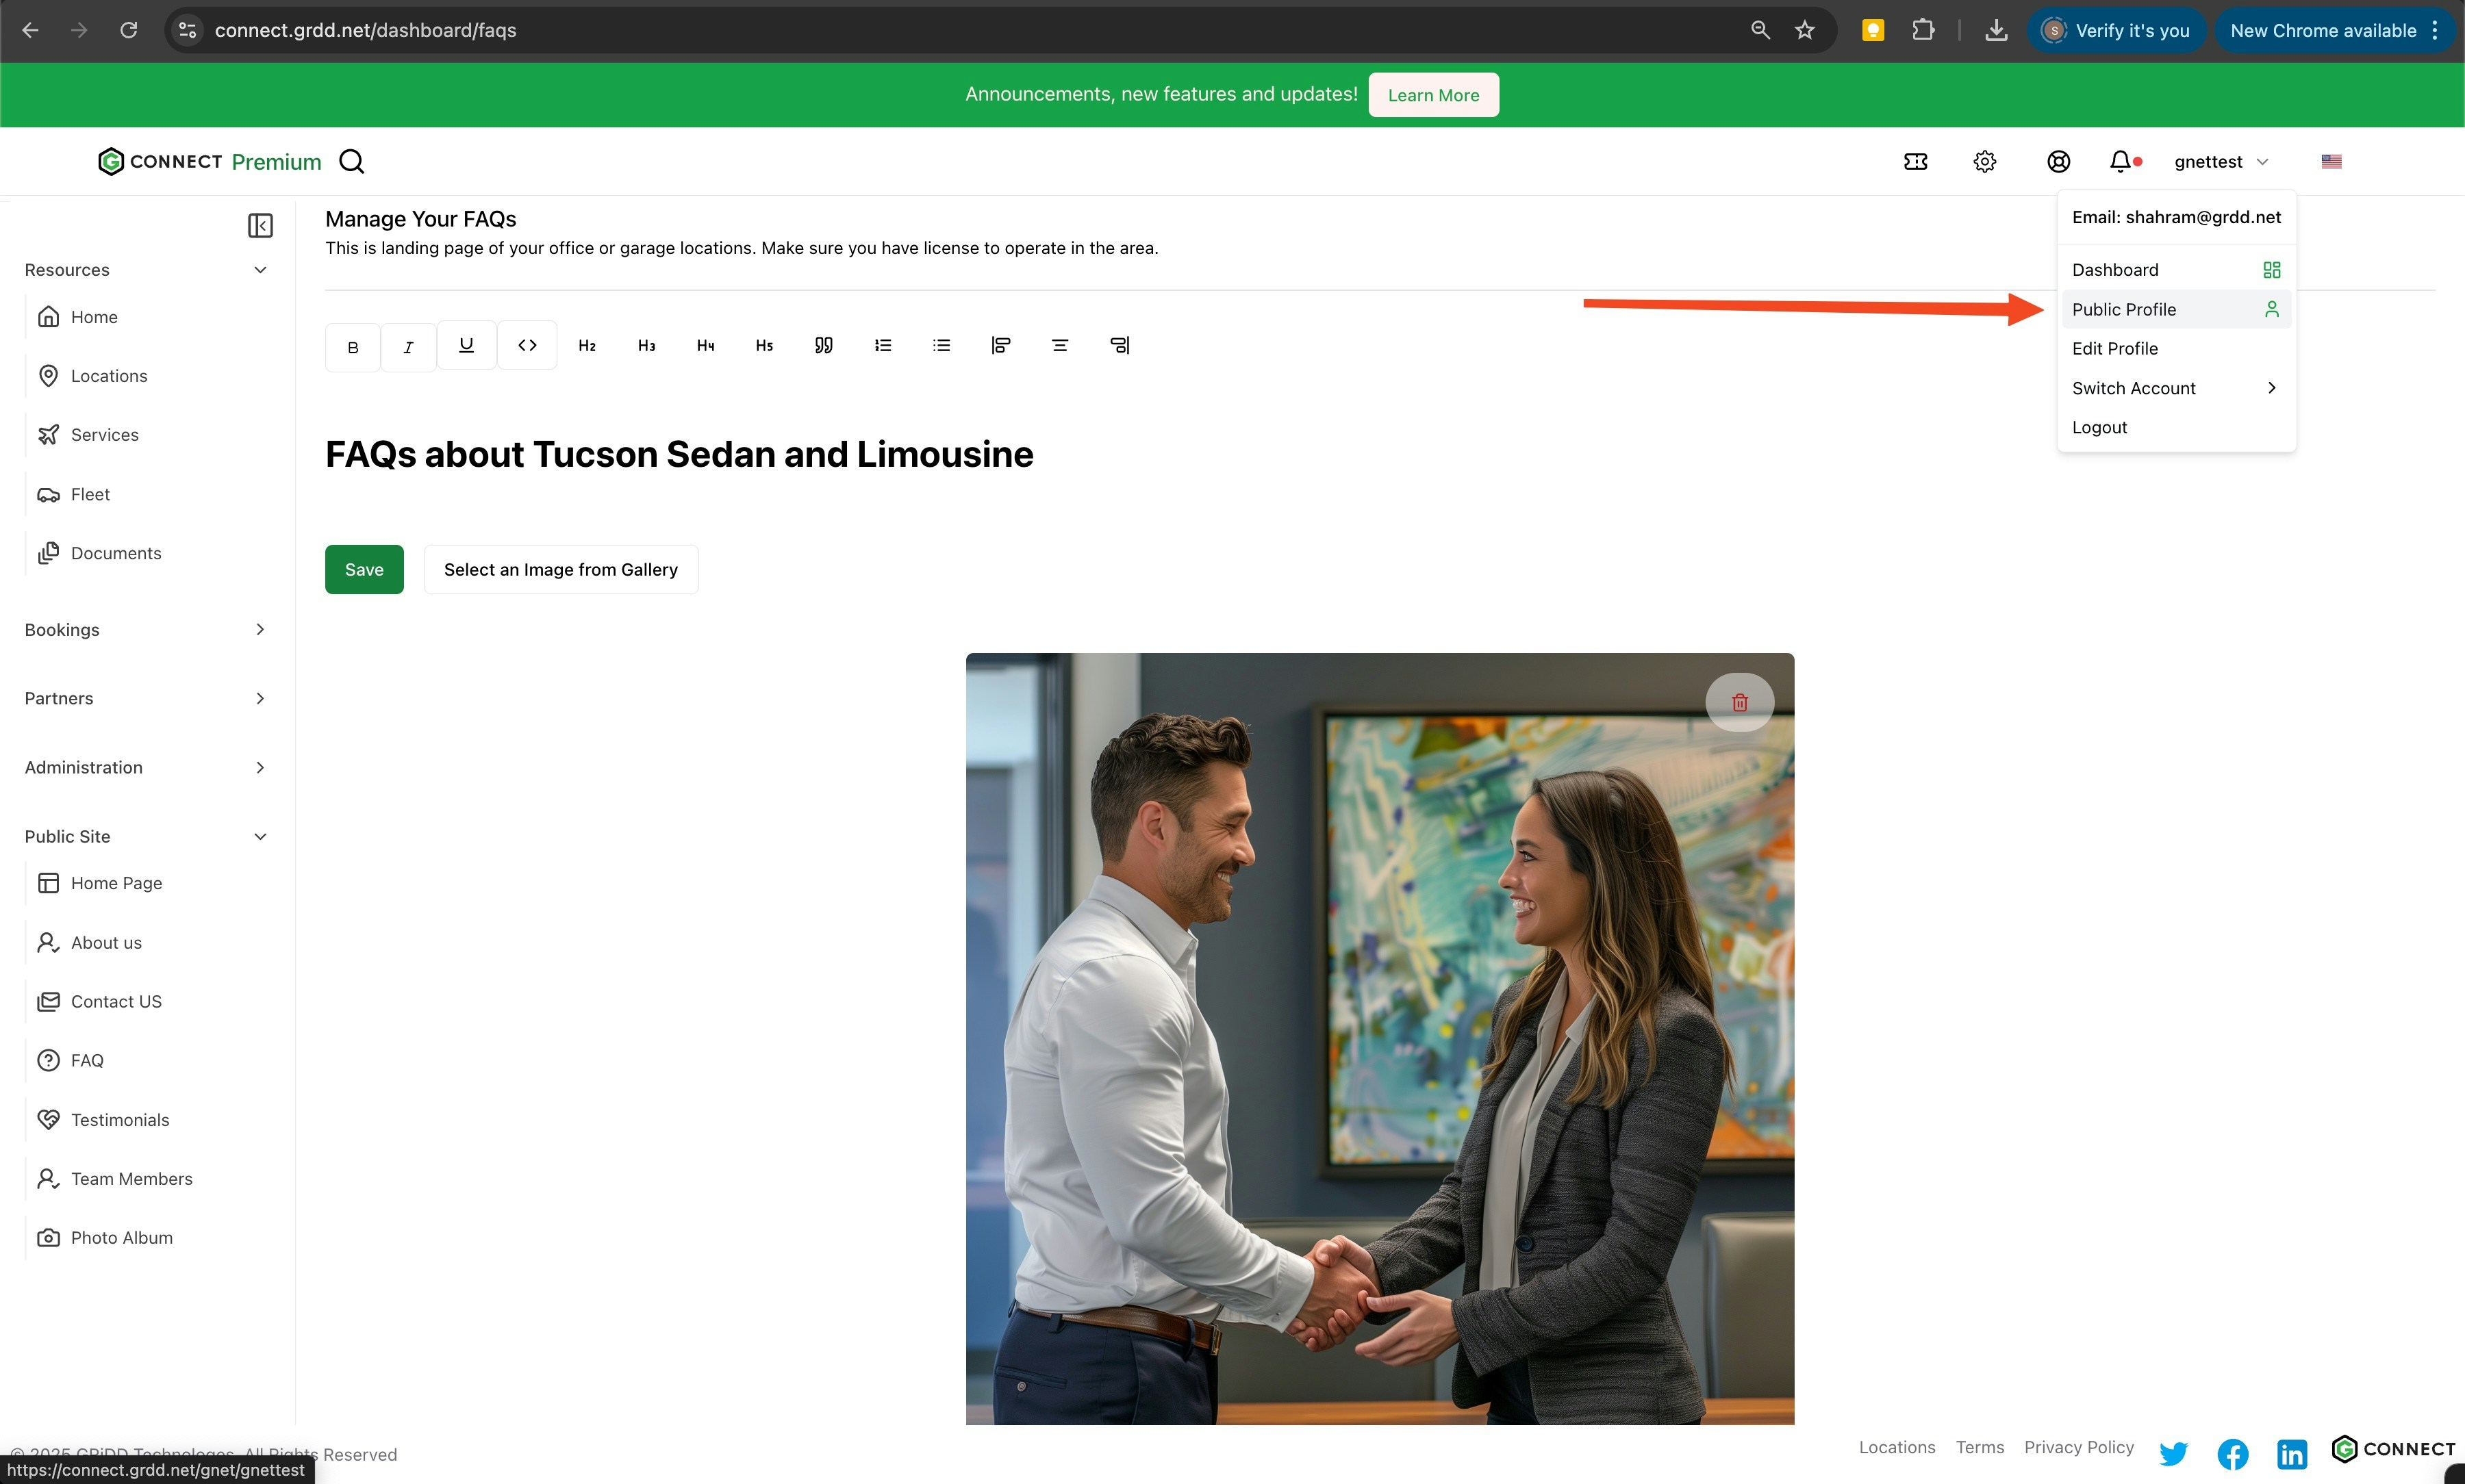
Task: Toggle italic formatting
Action: (x=408, y=347)
